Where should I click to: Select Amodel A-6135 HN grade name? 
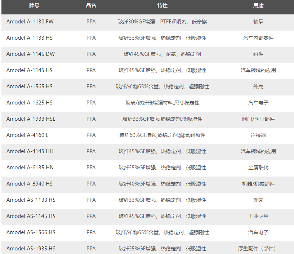tap(30, 168)
